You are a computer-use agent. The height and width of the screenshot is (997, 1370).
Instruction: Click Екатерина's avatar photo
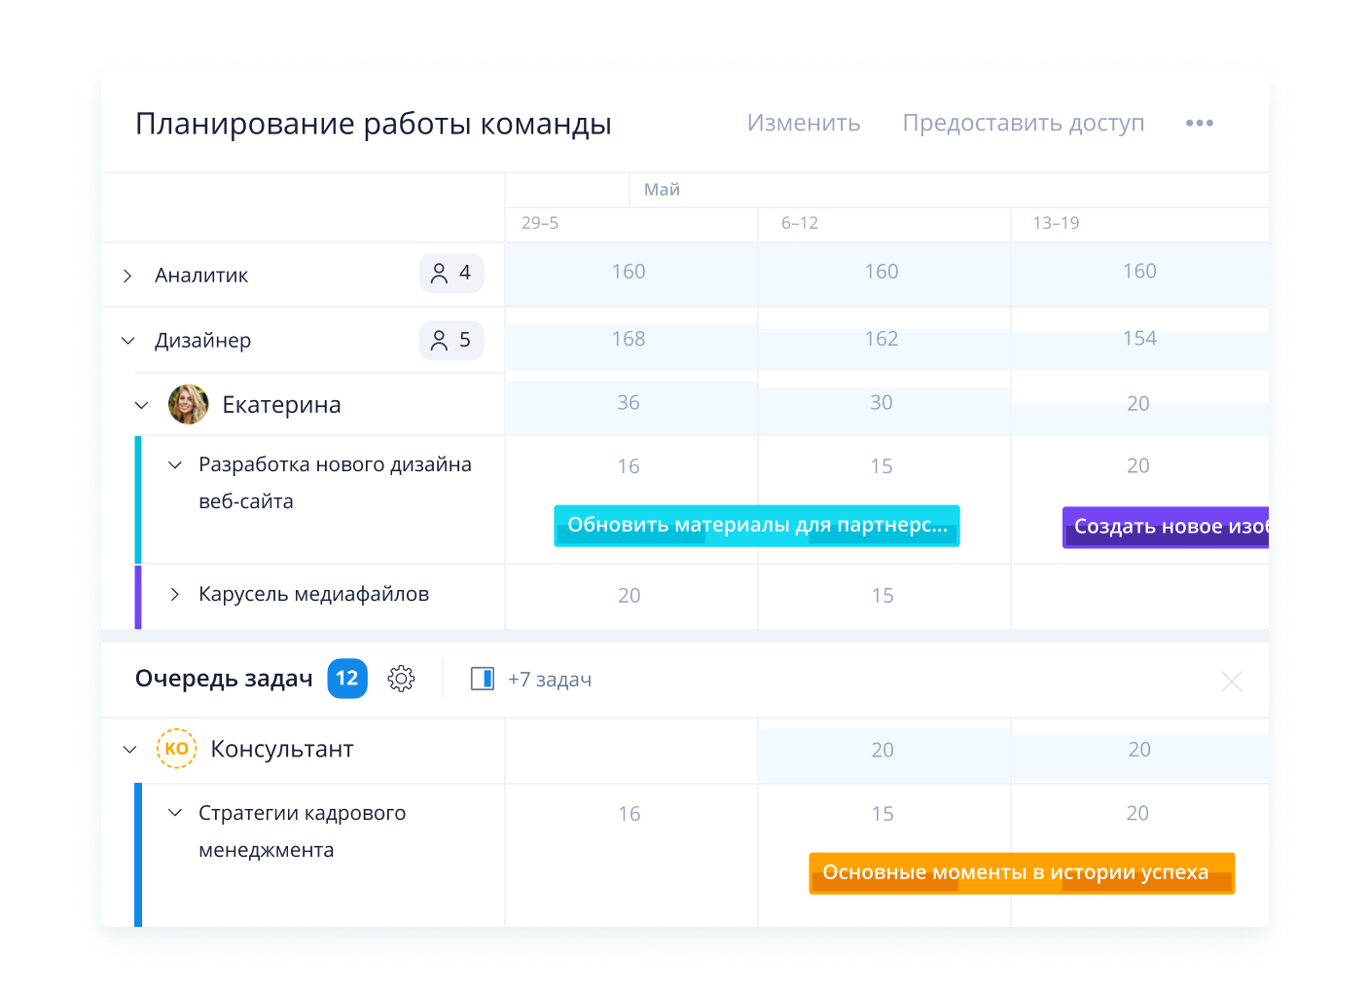click(189, 404)
